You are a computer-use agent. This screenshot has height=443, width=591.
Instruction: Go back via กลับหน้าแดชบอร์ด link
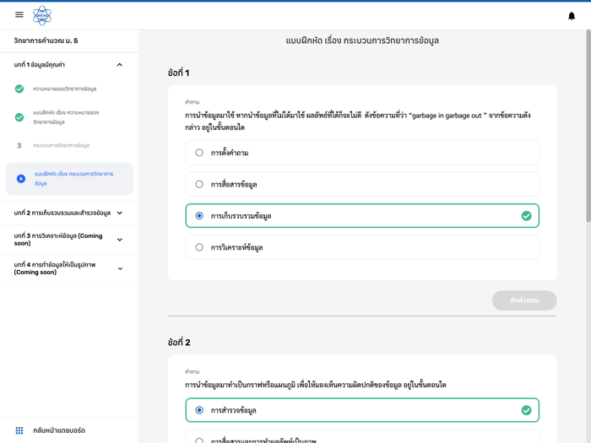click(x=59, y=430)
